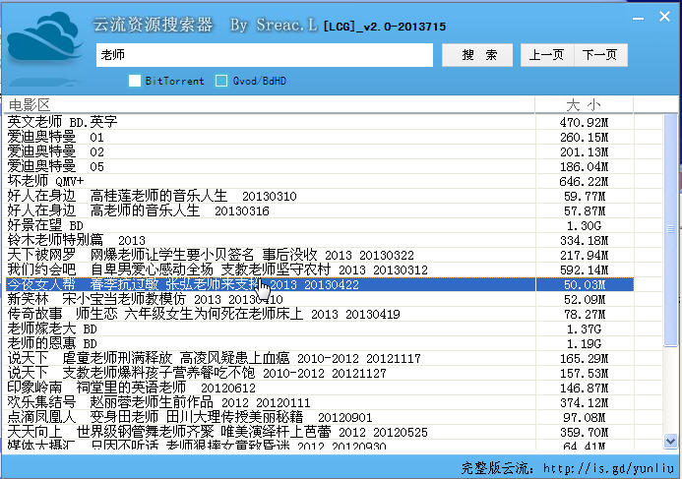Select row 说天下 支教老师爆料孩子营养餐吃不饱
Screen dimensions: 682x479
[x=319, y=374]
